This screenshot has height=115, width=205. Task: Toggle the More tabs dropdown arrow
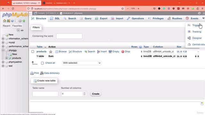click(203, 19)
